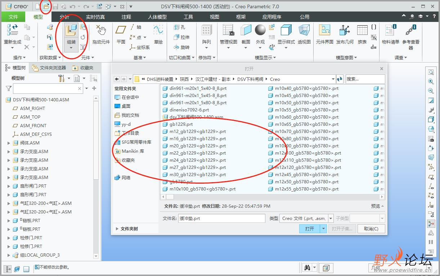
Task: Go to 工作目录 in common folders
Action: point(127,133)
